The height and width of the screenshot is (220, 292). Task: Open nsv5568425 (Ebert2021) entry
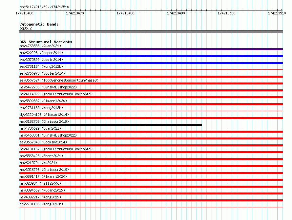[x=41, y=156]
